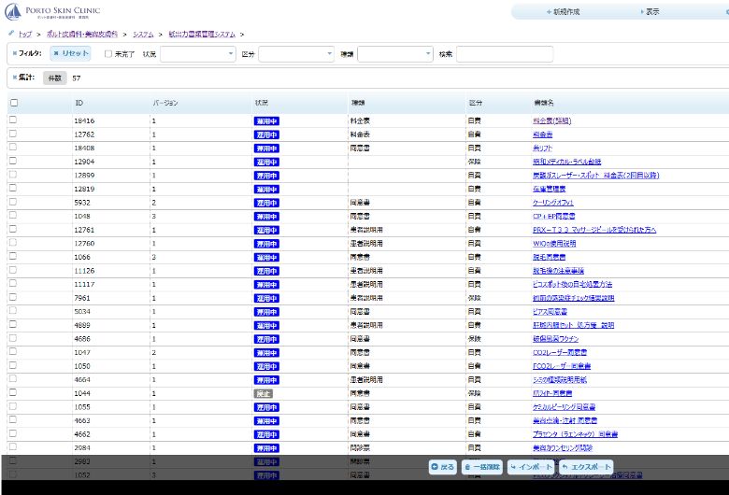The height and width of the screenshot is (495, 729).
Task: Toggle the 未完了 filter checkbox
Action: [x=108, y=54]
